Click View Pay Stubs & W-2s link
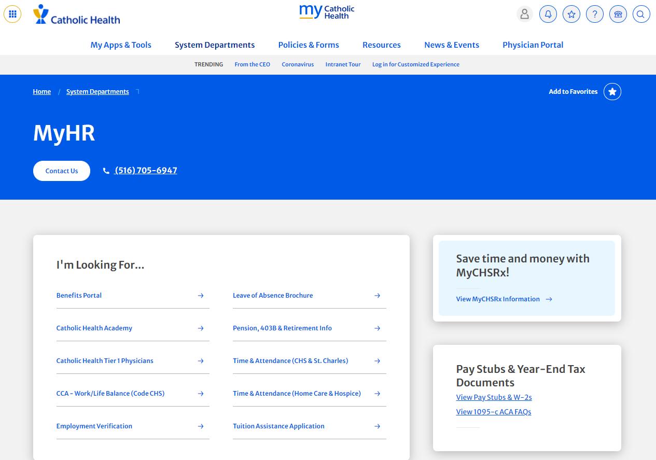Image resolution: width=656 pixels, height=460 pixels. tap(494, 398)
